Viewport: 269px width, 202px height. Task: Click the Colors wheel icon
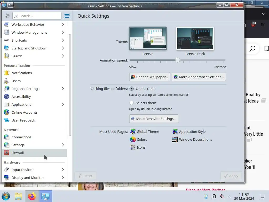[x=133, y=139]
